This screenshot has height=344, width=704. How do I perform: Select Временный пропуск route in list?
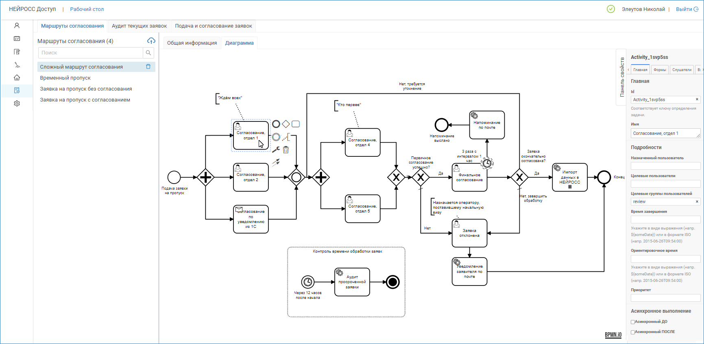point(65,78)
